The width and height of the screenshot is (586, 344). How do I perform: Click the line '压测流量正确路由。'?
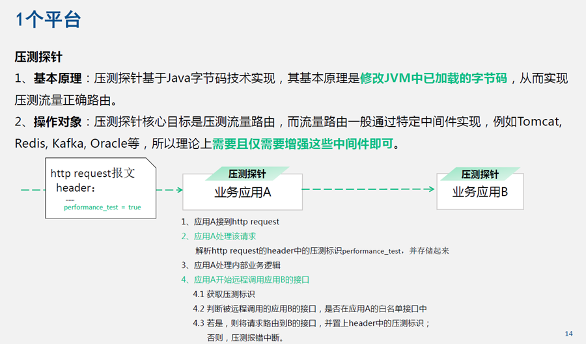tap(66, 100)
